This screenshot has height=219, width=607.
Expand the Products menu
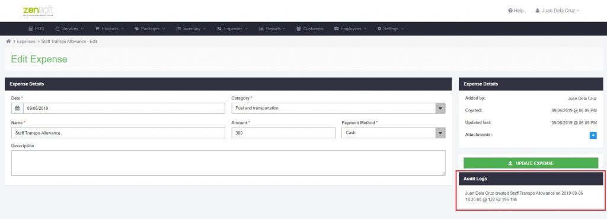[110, 28]
